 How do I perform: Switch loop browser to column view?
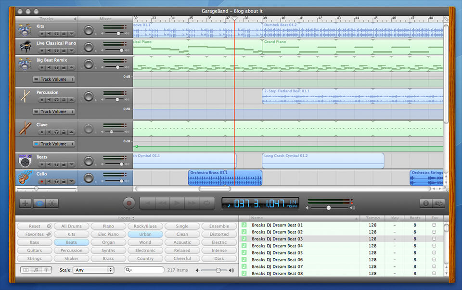[x=26, y=270]
